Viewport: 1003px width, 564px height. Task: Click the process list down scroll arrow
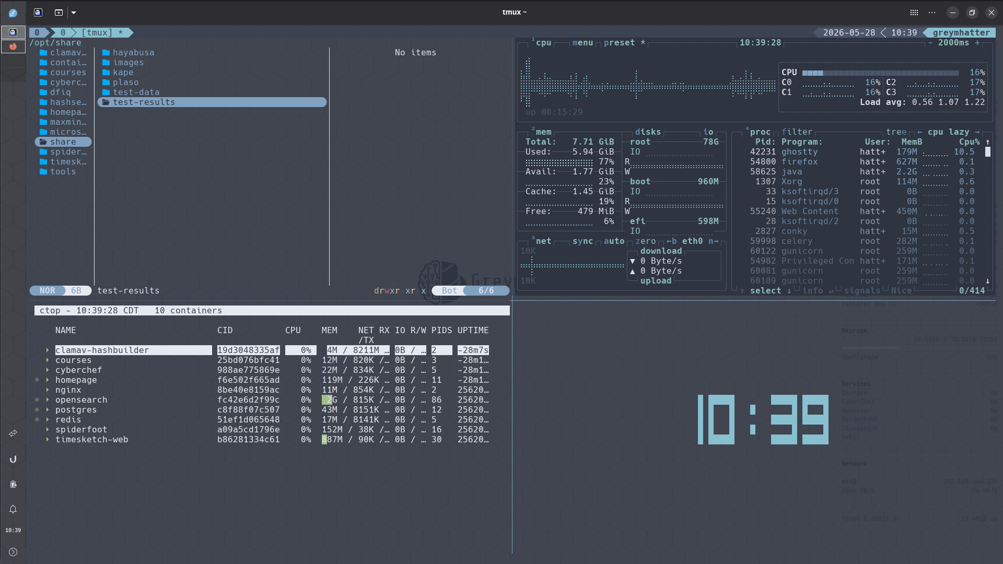click(x=987, y=280)
